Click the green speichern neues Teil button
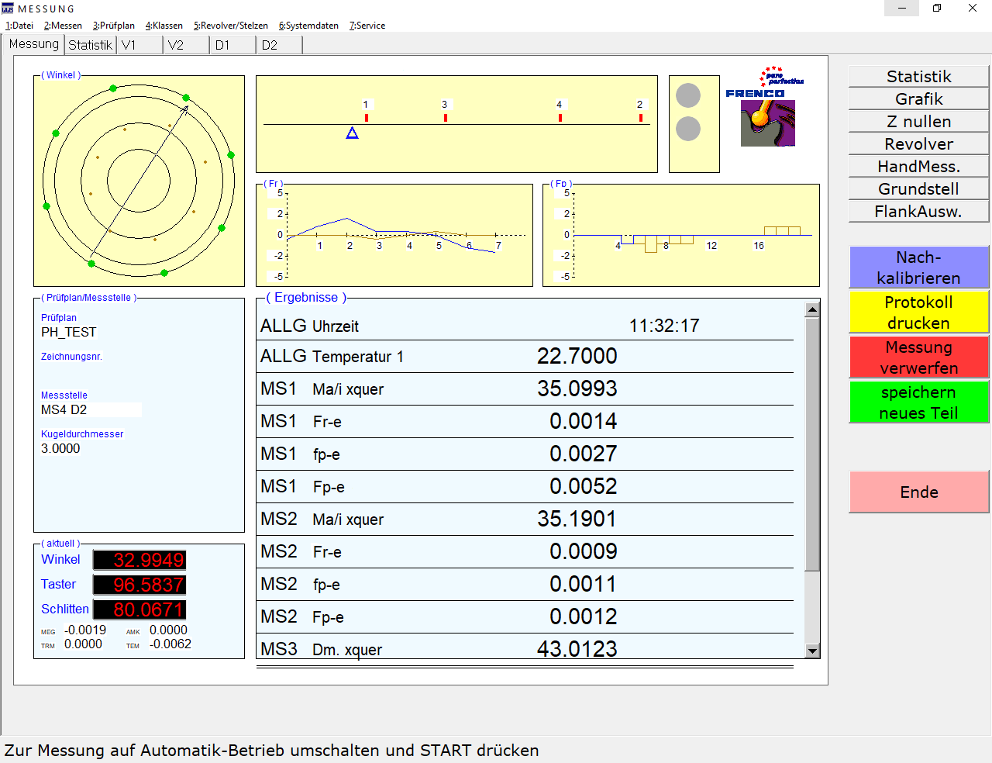Viewport: 992px width, 763px height. pyautogui.click(x=918, y=402)
